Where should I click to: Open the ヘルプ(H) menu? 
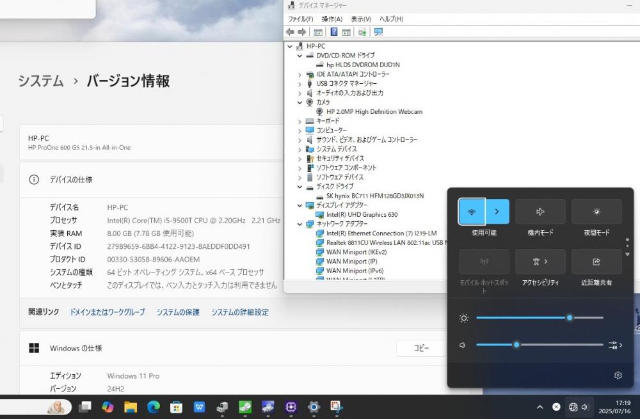tap(391, 19)
